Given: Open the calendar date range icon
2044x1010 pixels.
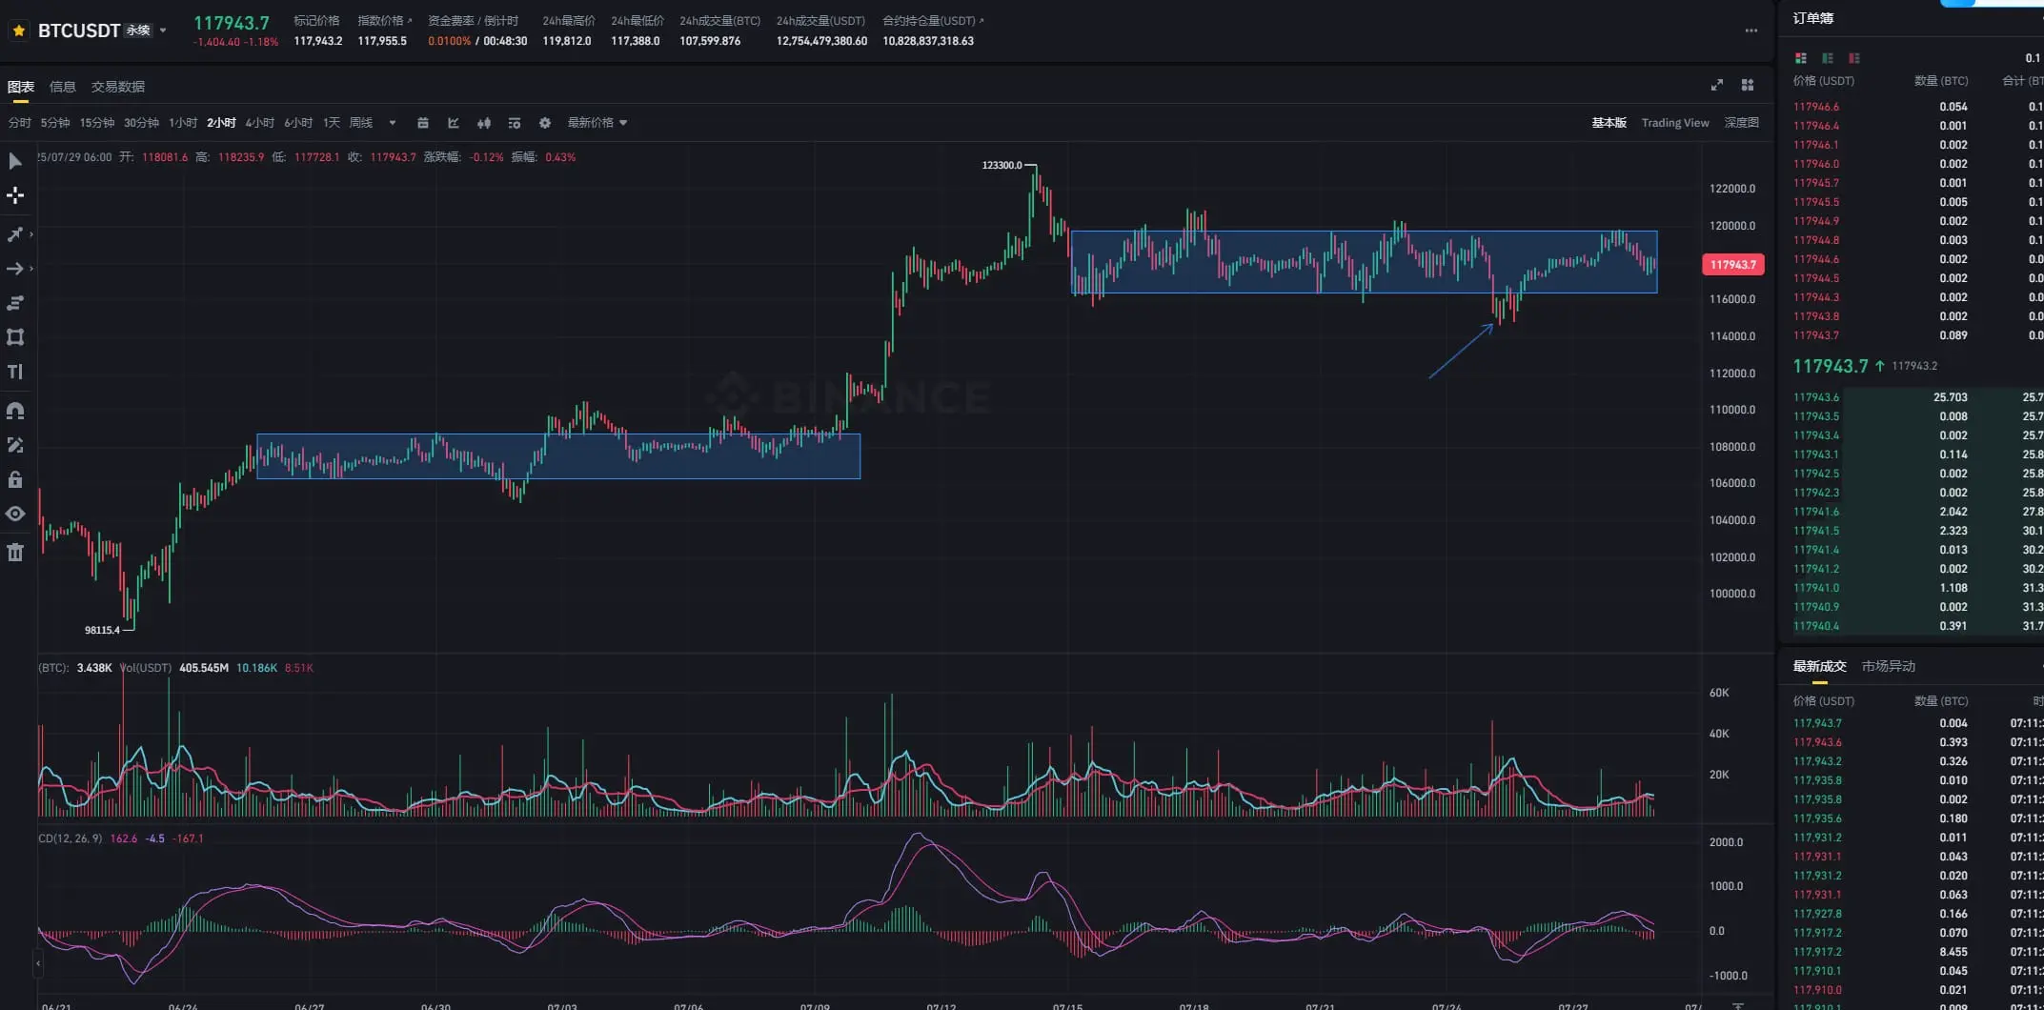Looking at the screenshot, I should click(x=423, y=123).
